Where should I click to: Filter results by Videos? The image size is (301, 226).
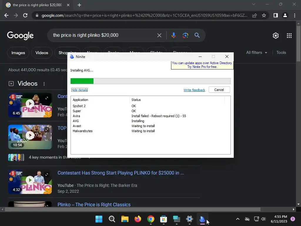(x=42, y=53)
